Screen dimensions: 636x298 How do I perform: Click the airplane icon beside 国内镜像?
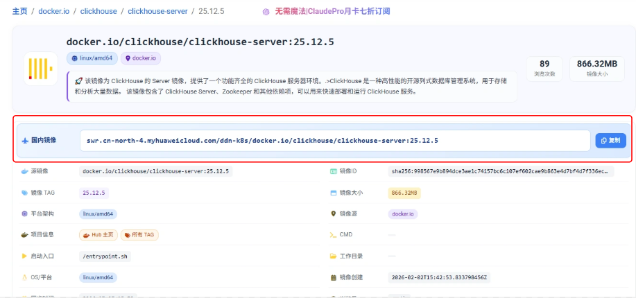25,140
